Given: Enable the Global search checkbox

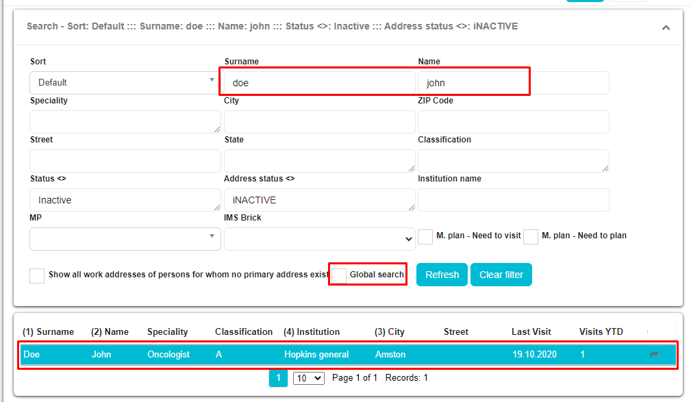Looking at the screenshot, I should [x=339, y=275].
